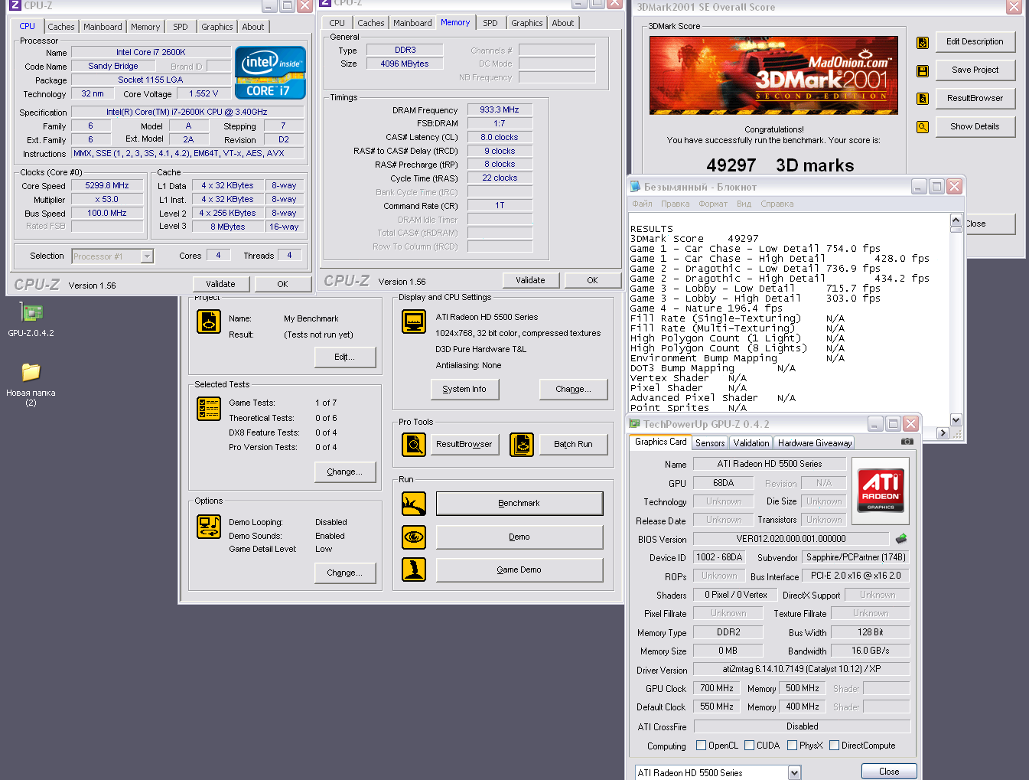Enable the PhysX checkbox in GPU-Z
This screenshot has height=780, width=1029.
(x=792, y=746)
